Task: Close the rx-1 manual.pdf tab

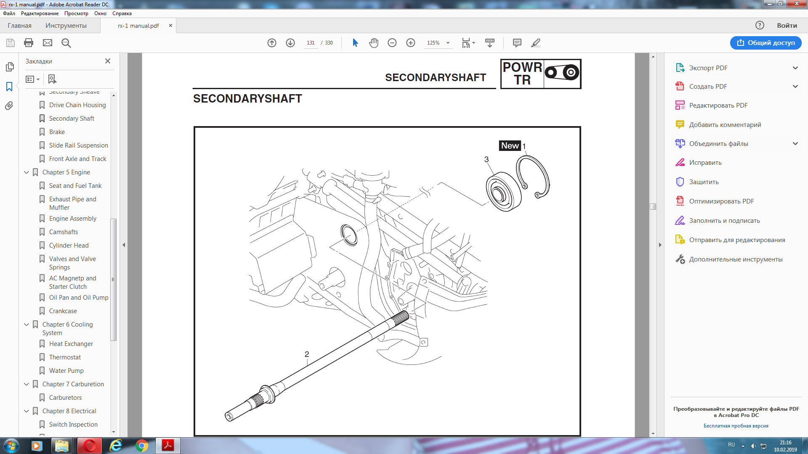Action: point(170,25)
